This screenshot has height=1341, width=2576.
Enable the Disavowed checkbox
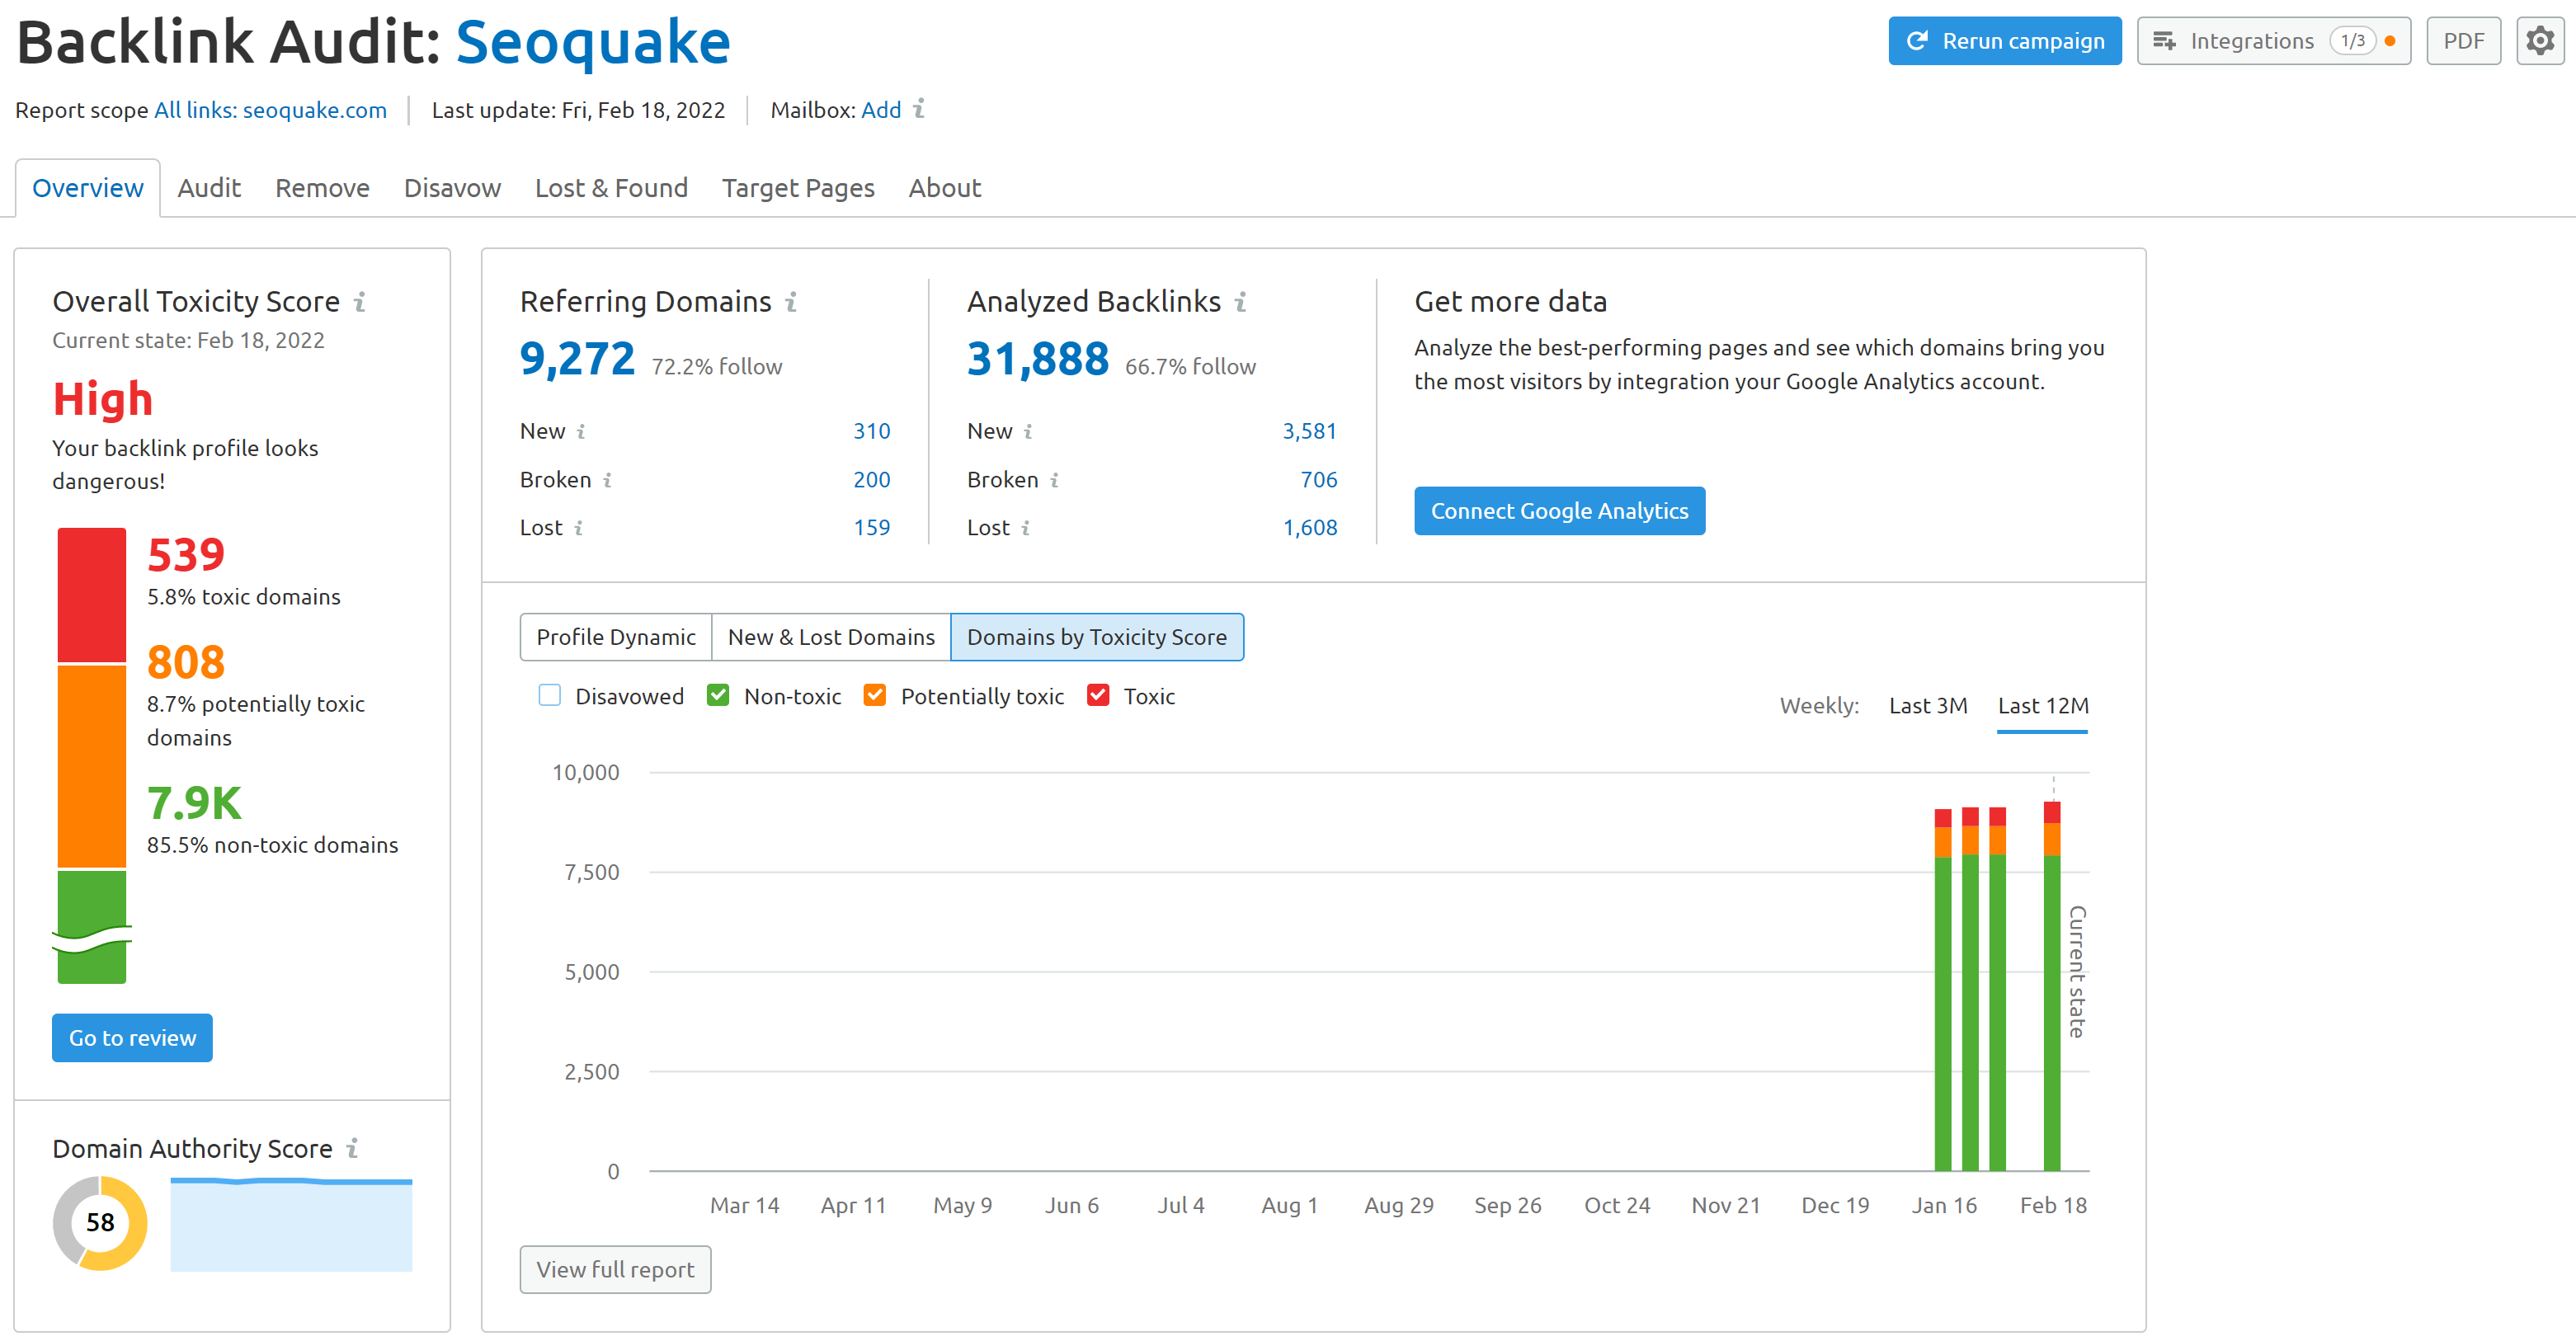(x=550, y=695)
